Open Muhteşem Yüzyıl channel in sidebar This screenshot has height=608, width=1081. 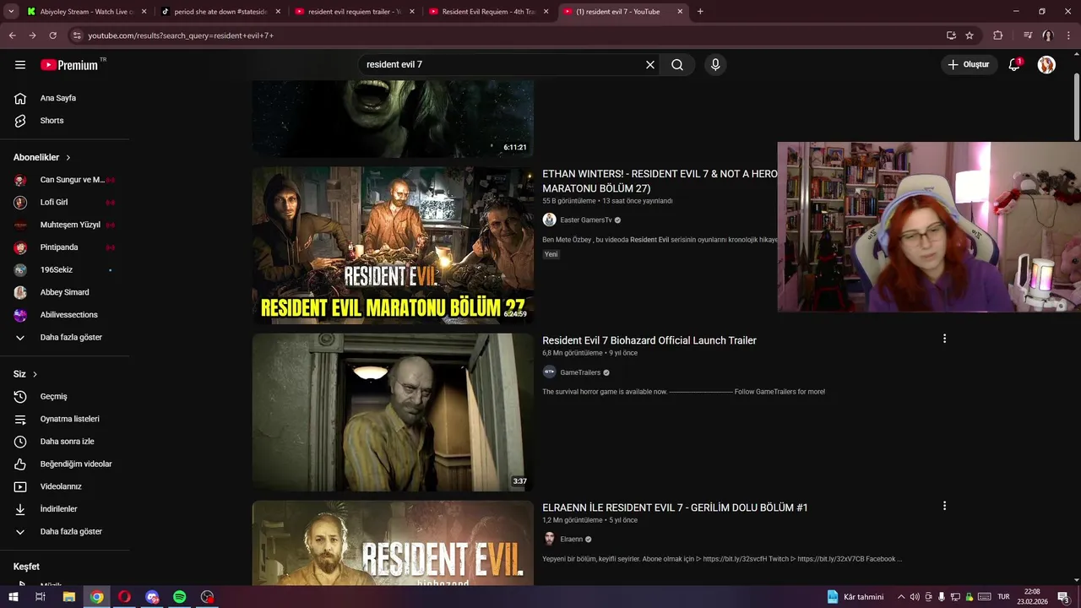(x=64, y=225)
